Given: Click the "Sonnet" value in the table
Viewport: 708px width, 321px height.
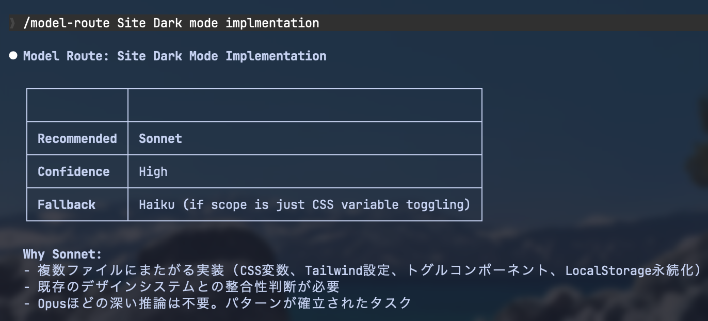Looking at the screenshot, I should [x=160, y=138].
